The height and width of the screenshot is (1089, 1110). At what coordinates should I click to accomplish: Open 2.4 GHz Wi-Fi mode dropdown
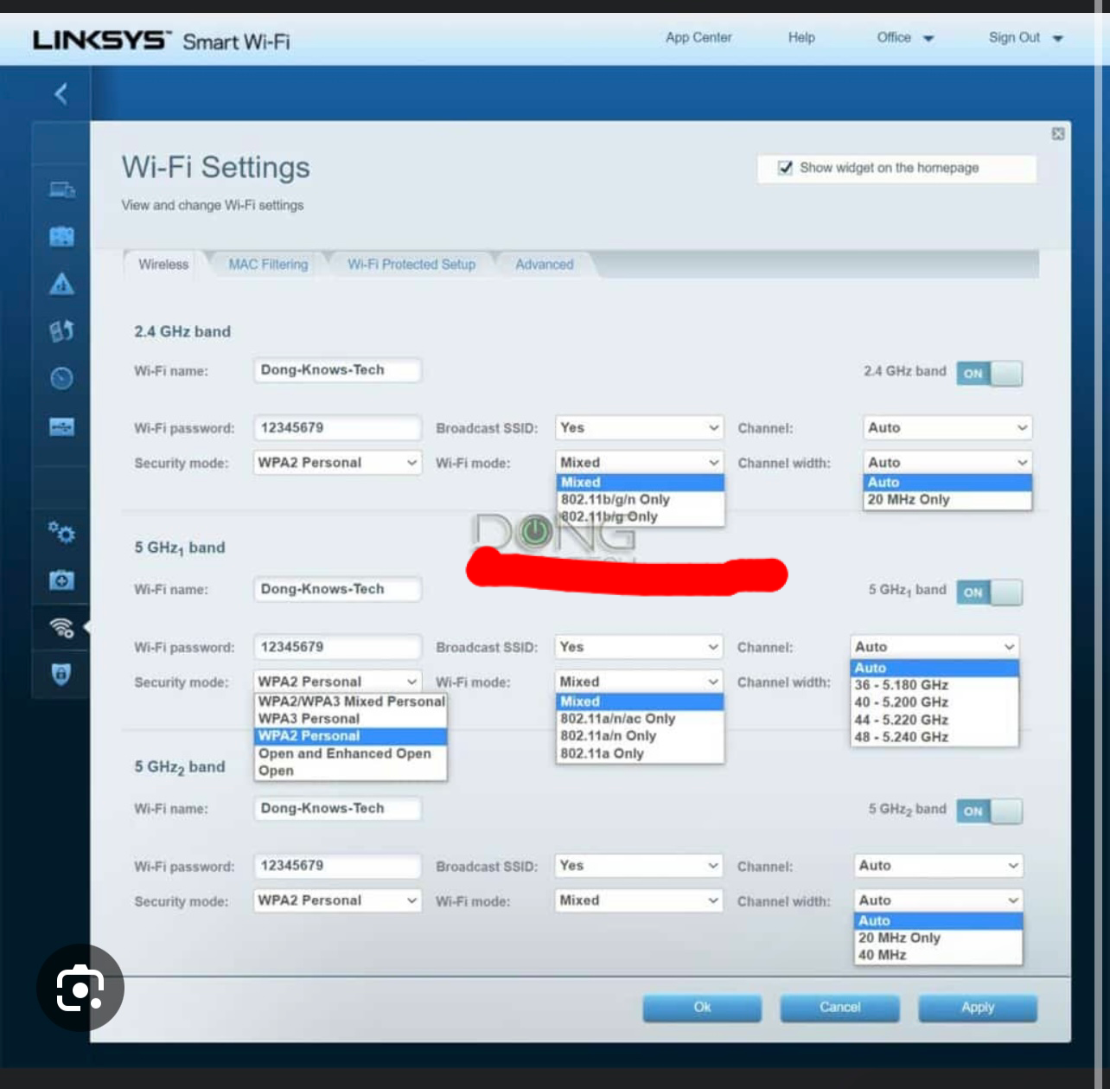[639, 463]
